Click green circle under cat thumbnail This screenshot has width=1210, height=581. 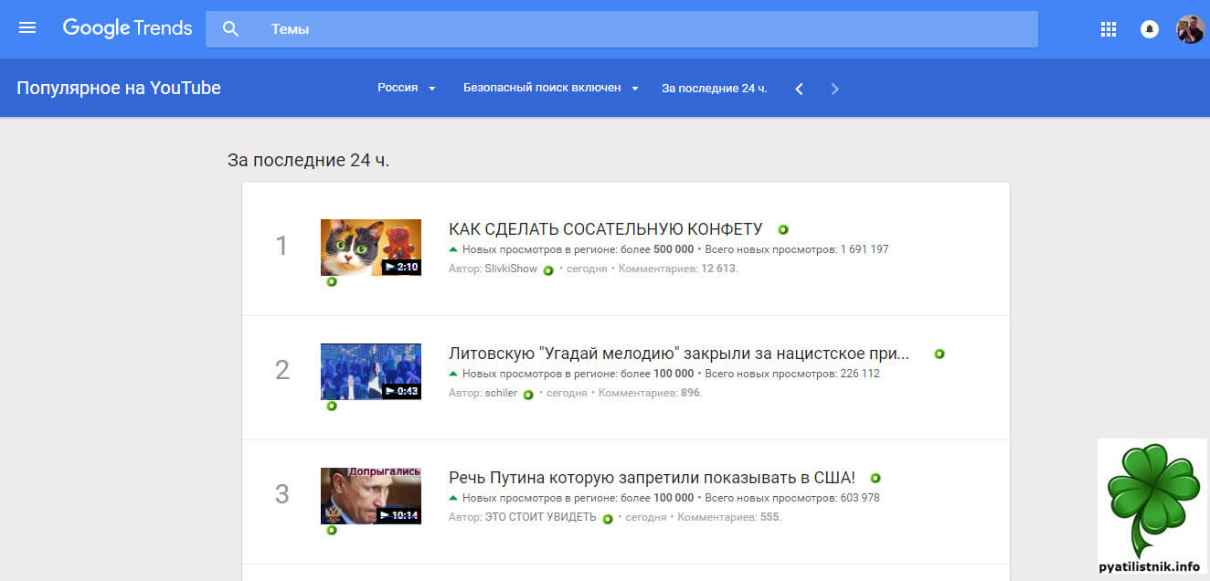(332, 281)
